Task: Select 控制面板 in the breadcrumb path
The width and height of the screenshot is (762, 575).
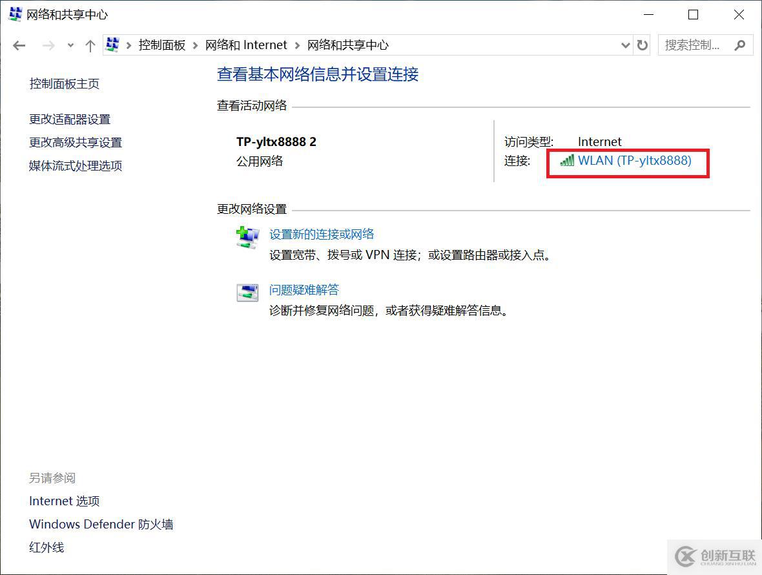Action: (x=162, y=45)
